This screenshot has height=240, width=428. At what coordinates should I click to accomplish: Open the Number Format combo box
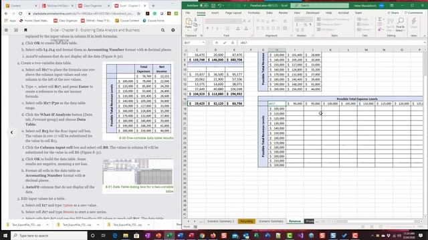click(304, 19)
